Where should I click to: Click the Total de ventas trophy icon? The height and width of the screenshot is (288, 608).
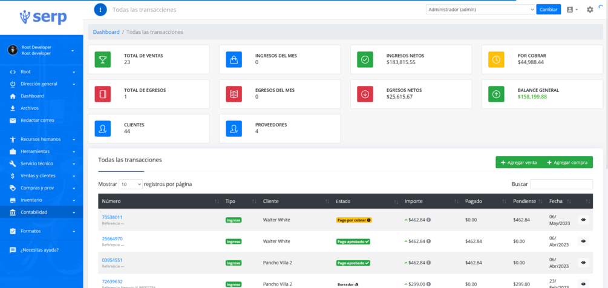[103, 59]
